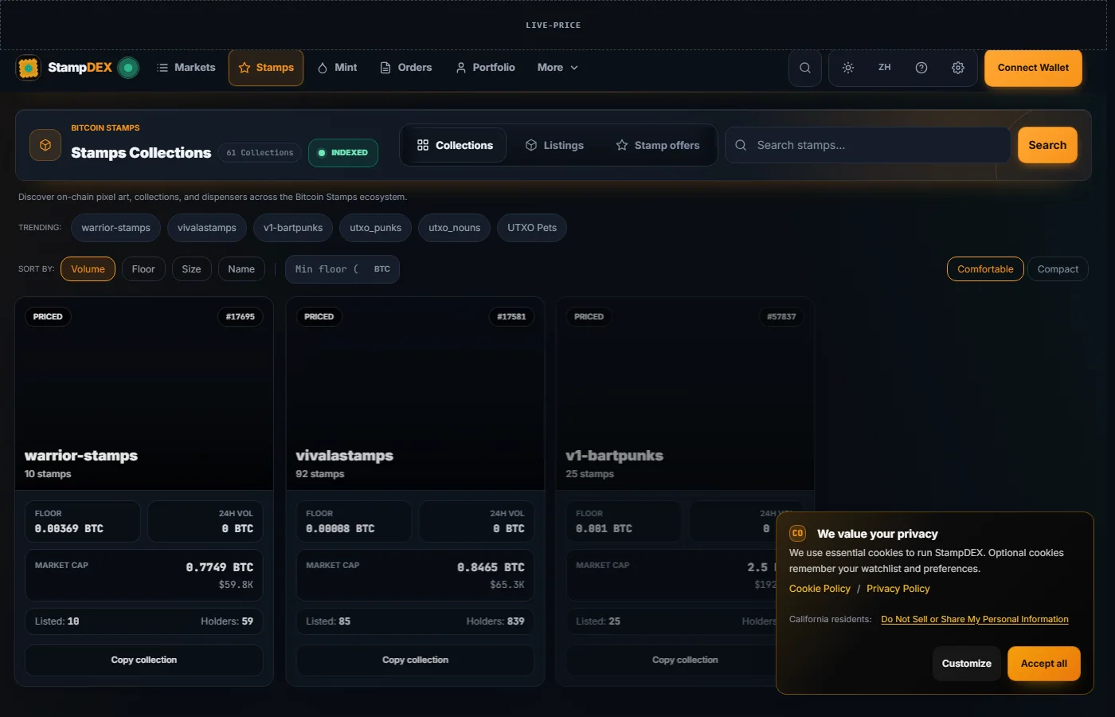Screen dimensions: 1115x717
Task: Choose the Comfortable view density
Action: (985, 269)
